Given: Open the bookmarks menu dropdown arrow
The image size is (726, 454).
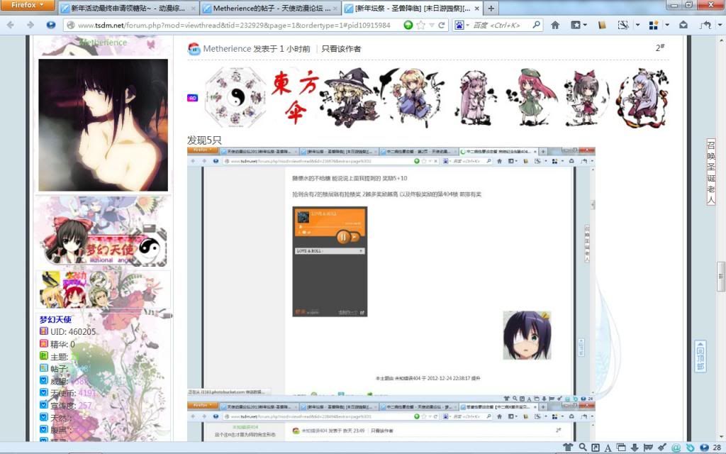Looking at the screenshot, I should (x=586, y=25).
